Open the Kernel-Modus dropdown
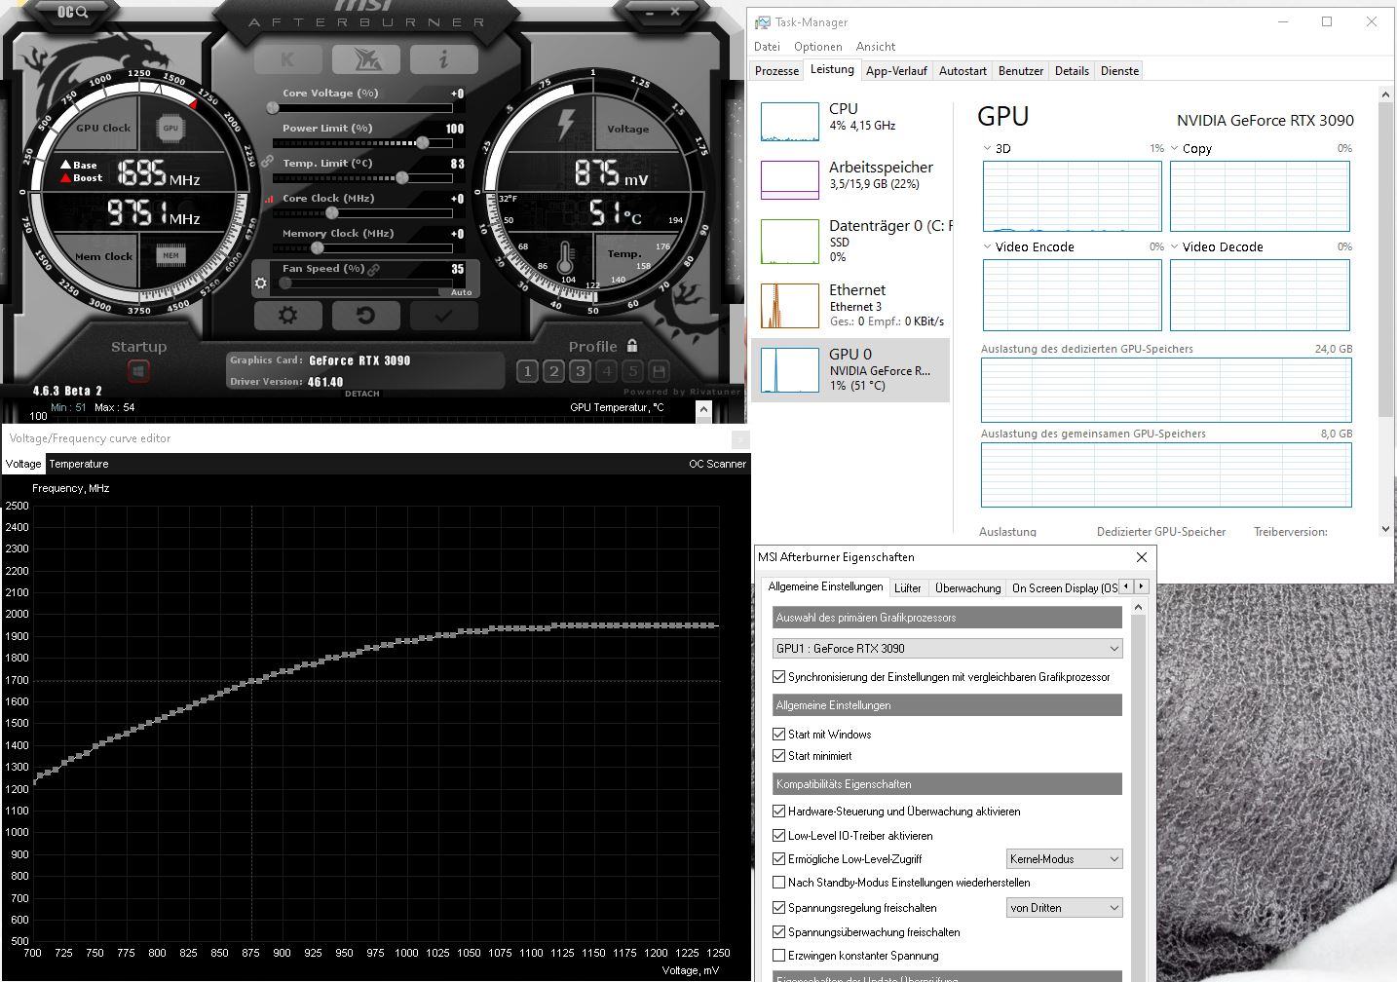Viewport: 1397px width, 982px height. [x=1064, y=859]
